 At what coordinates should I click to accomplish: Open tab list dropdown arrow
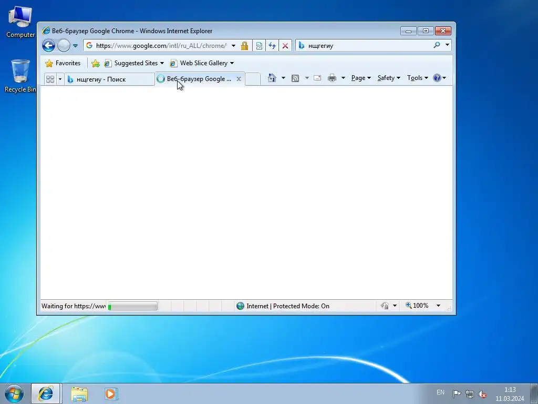(60, 79)
